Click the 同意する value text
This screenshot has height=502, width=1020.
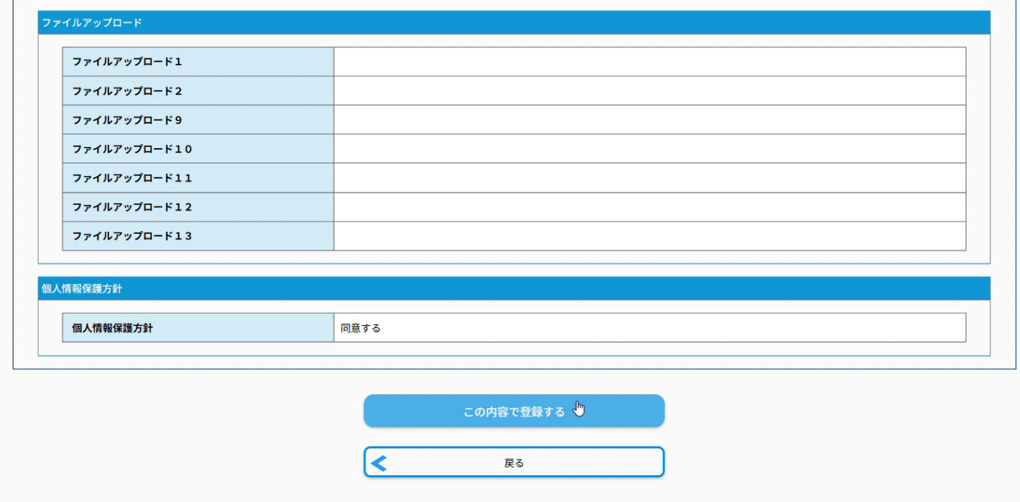361,328
